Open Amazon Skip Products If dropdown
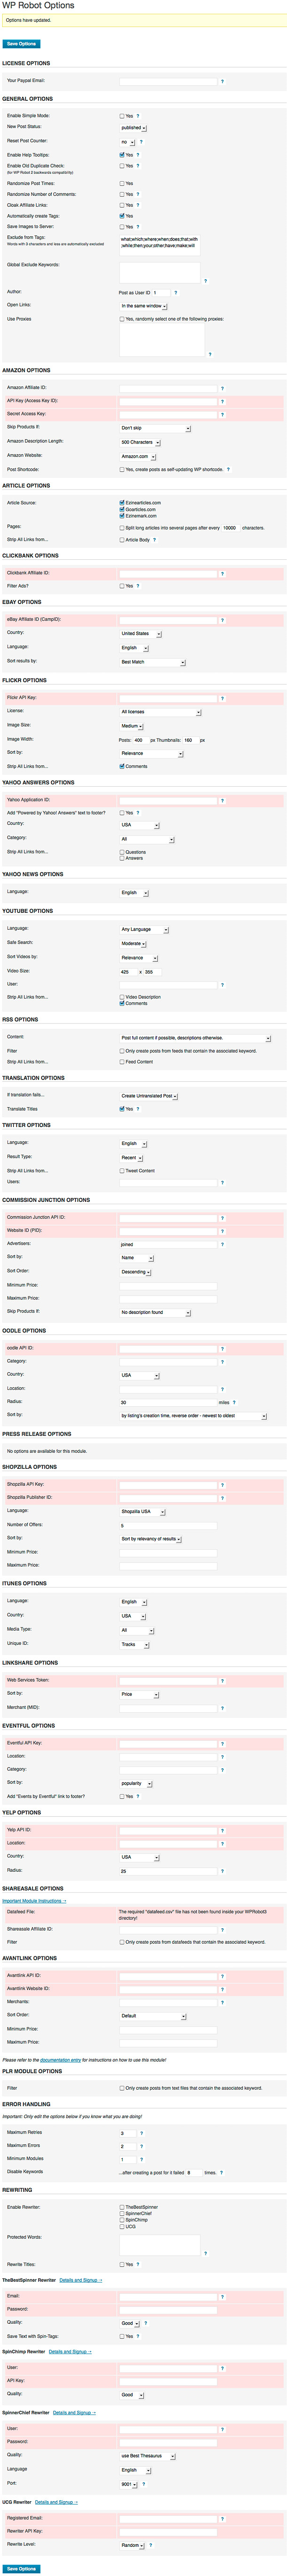Screen dimensions: 287x2576 [155, 428]
